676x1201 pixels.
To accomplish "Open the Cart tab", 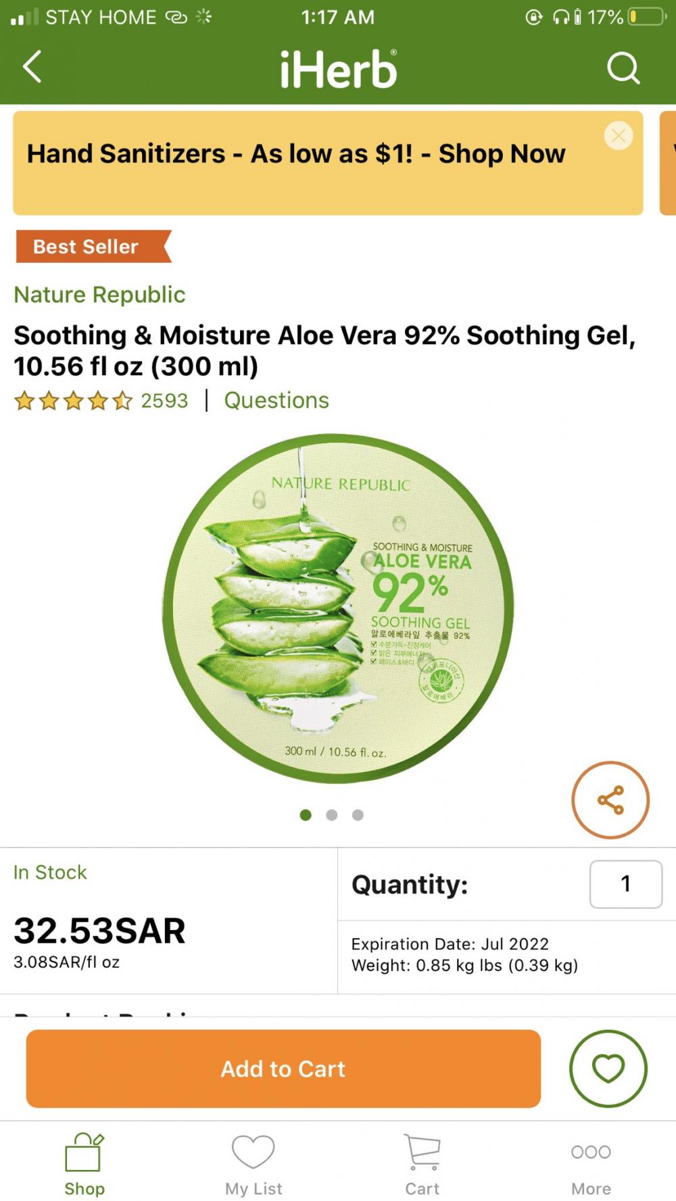I will 422,1165.
